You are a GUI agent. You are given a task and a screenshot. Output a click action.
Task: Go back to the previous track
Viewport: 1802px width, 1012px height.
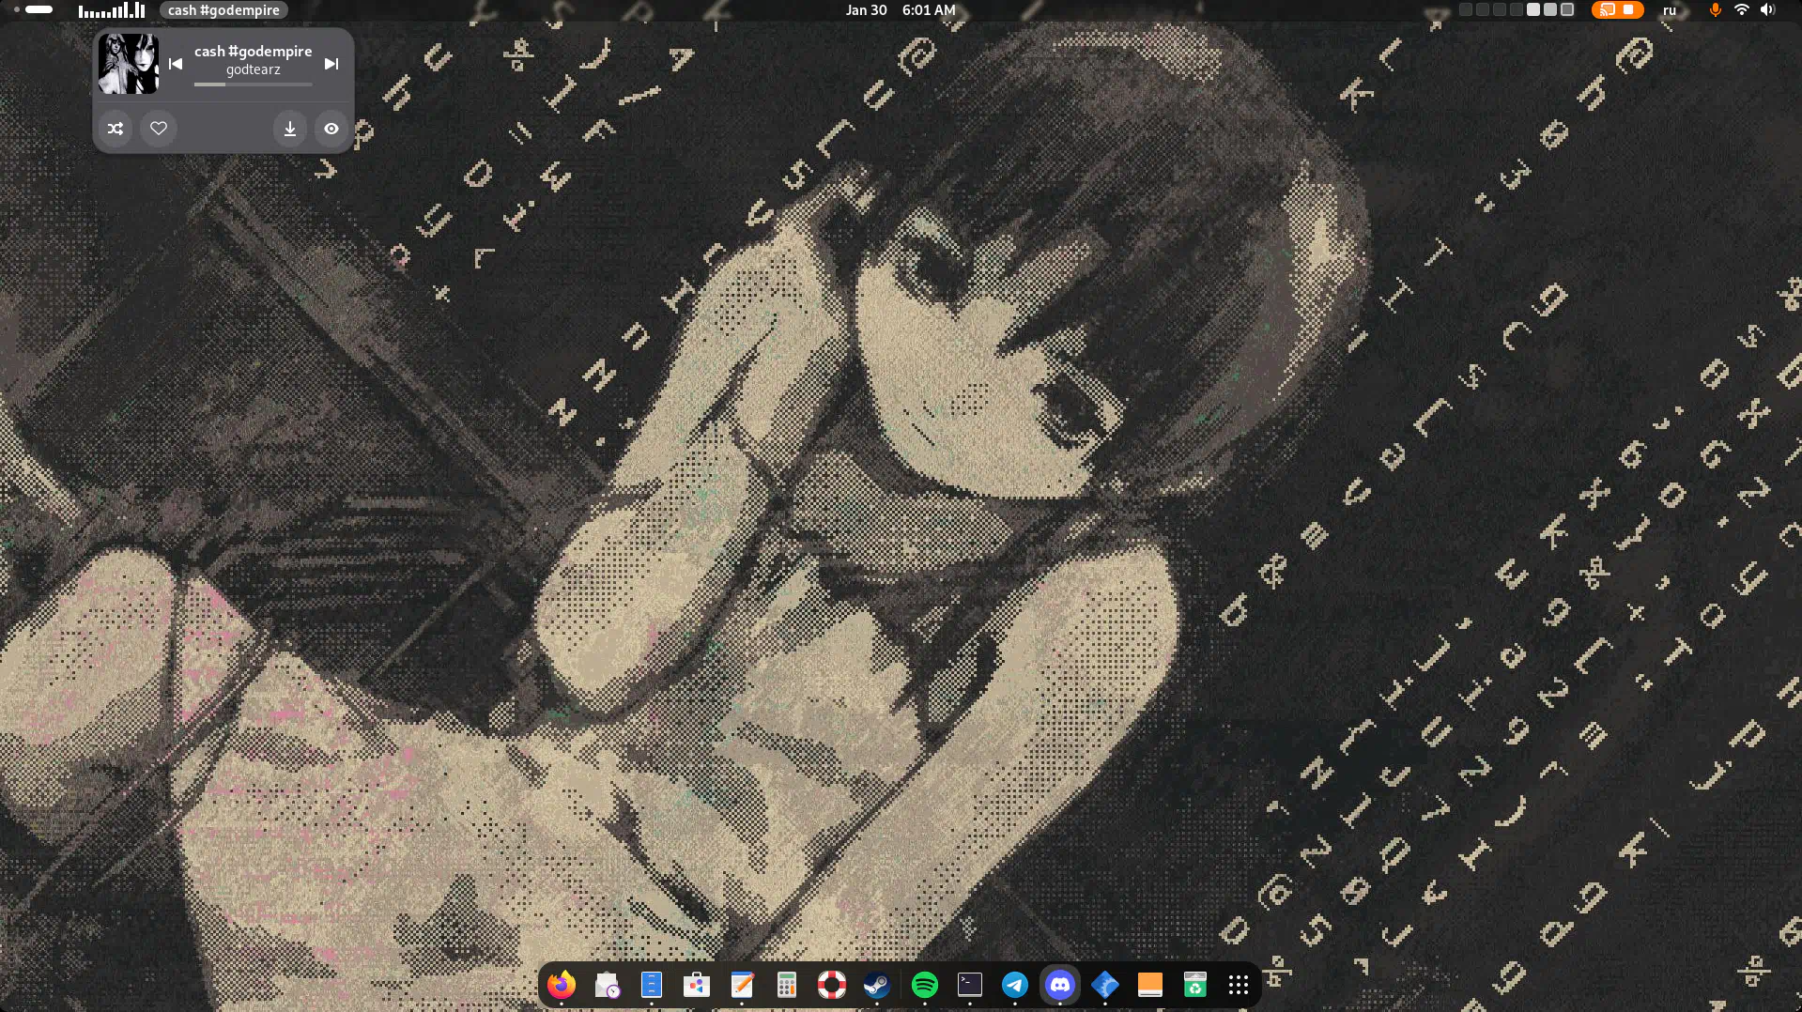click(176, 64)
